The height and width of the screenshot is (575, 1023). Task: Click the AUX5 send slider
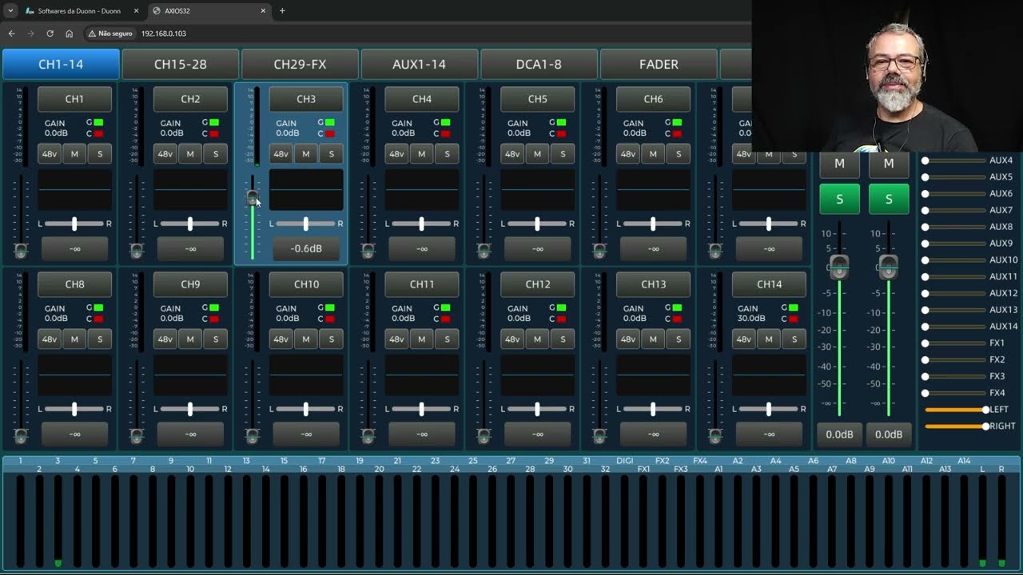(955, 177)
